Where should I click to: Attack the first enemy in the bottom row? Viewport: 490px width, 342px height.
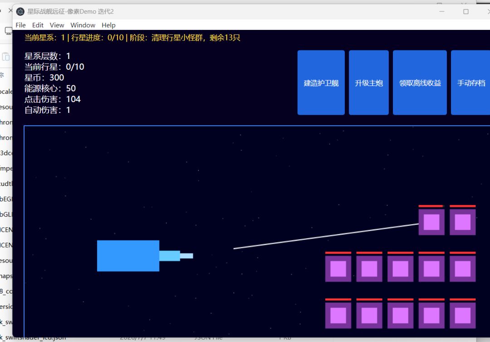(338, 315)
